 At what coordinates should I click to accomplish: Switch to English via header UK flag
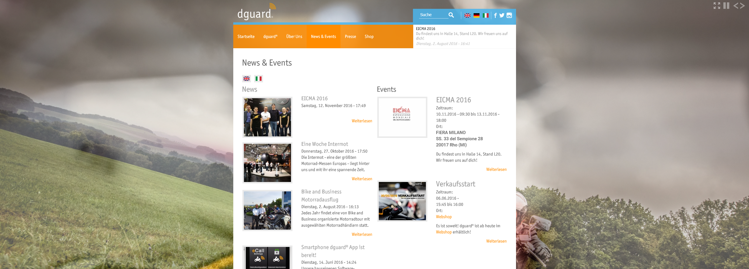point(467,16)
